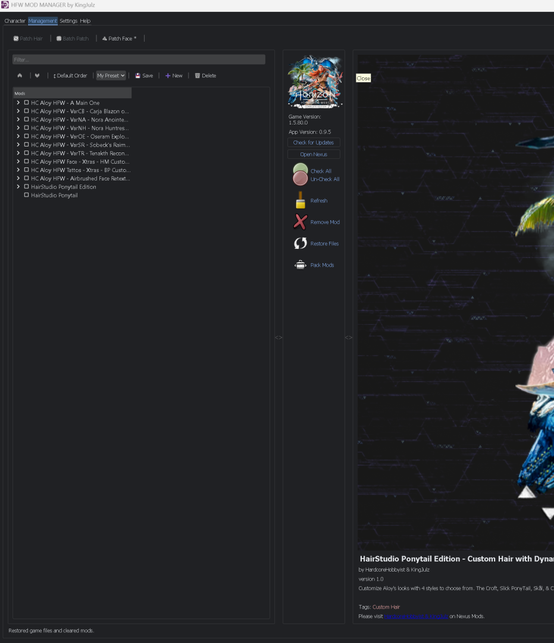
Task: Expand the HFW Face - Xtras - HM Custom row
Action: tap(18, 161)
